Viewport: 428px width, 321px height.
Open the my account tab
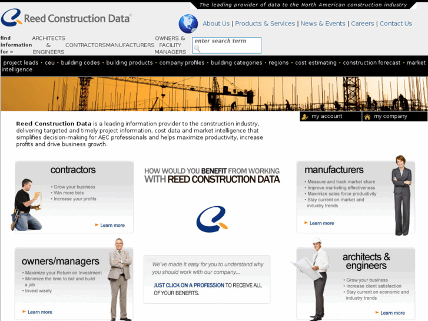click(330, 117)
